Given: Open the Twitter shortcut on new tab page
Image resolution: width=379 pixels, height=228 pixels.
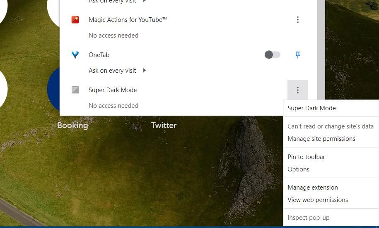Looking at the screenshot, I should point(164,125).
